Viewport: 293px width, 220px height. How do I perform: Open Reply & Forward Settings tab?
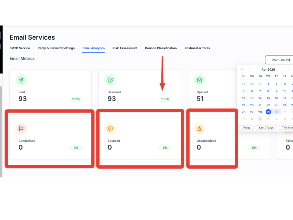click(56, 48)
